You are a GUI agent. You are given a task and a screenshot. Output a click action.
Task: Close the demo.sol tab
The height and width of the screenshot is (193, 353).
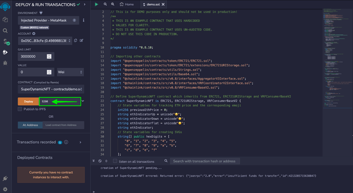pyautogui.click(x=163, y=4)
